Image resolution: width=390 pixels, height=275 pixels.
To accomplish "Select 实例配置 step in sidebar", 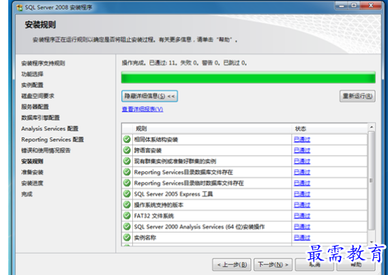I will tap(32, 85).
